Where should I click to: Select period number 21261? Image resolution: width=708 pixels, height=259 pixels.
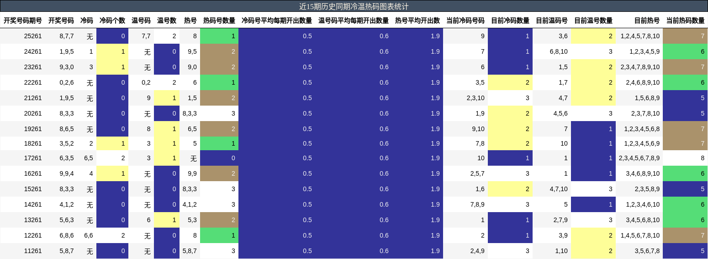33,98
